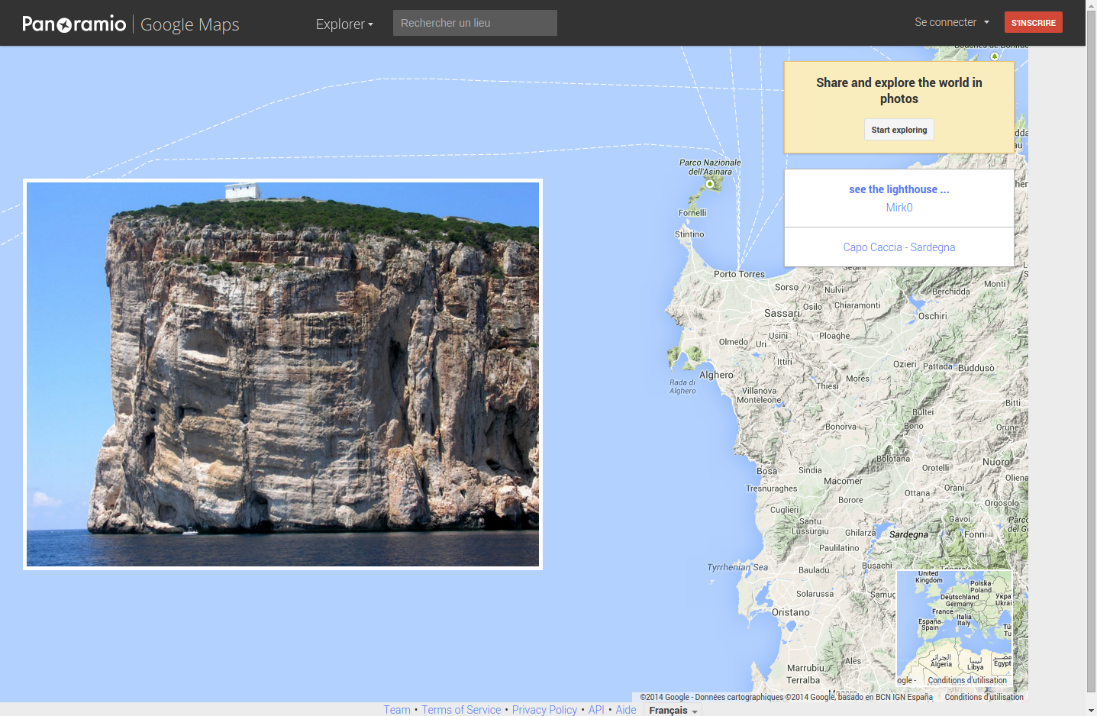The width and height of the screenshot is (1097, 716).
Task: Click the scrollbar up arrow
Action: coord(1091,5)
